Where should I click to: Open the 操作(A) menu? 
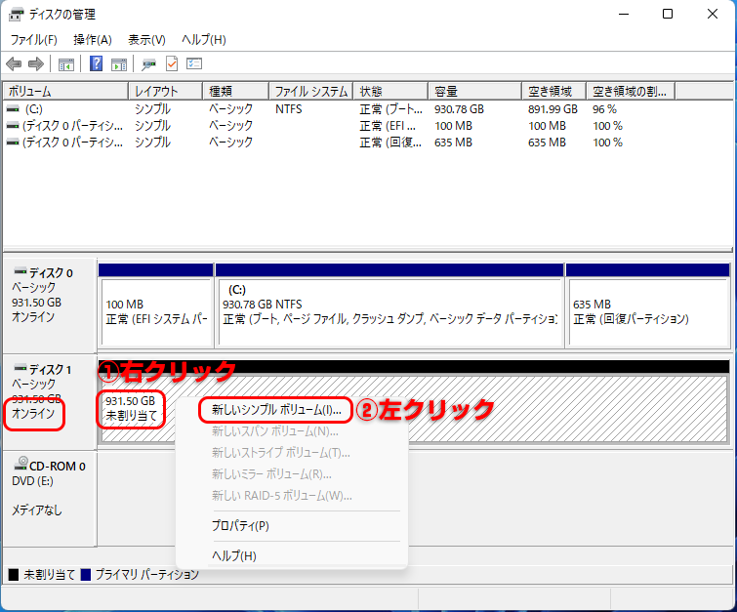click(x=93, y=40)
